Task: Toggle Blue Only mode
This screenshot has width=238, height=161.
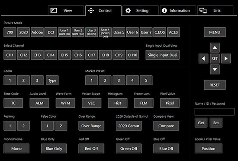Action: [x=54, y=148]
